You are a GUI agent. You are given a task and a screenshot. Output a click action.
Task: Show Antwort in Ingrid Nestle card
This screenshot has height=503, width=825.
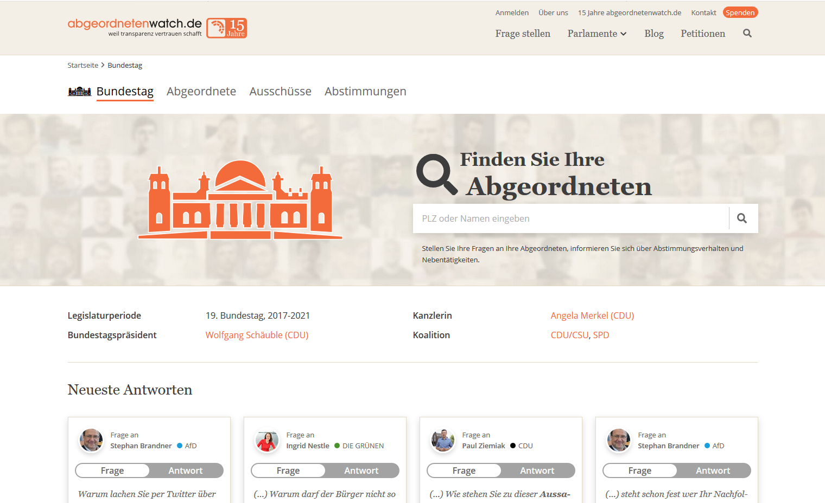[x=361, y=470]
